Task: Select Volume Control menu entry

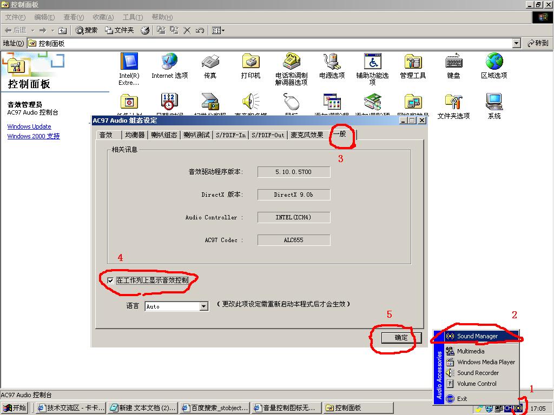Action: [482, 384]
